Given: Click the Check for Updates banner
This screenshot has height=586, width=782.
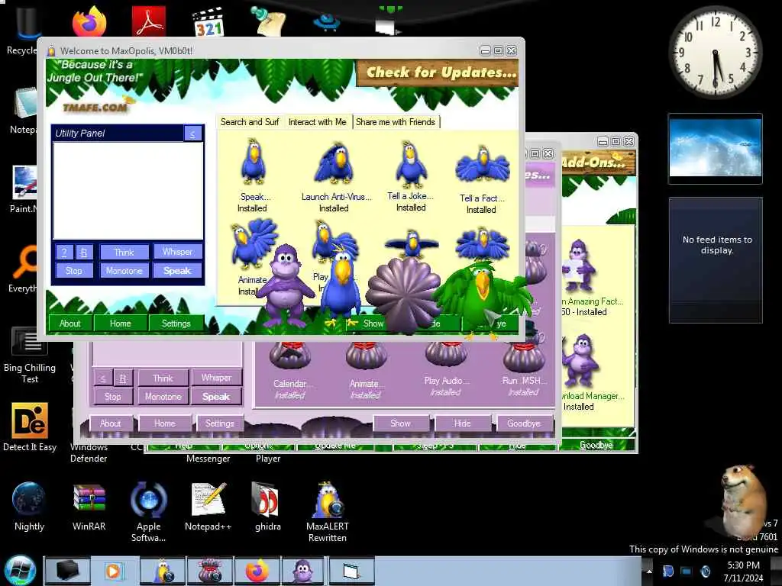Looking at the screenshot, I should tap(438, 72).
